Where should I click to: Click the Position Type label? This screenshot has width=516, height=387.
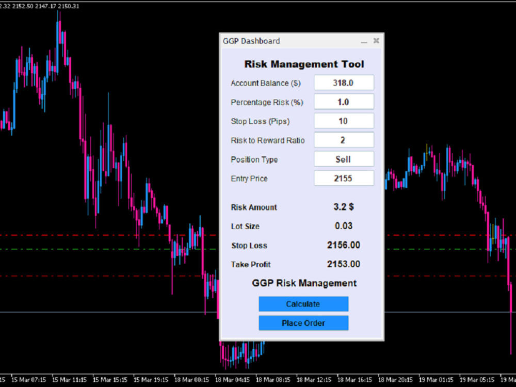(x=254, y=159)
